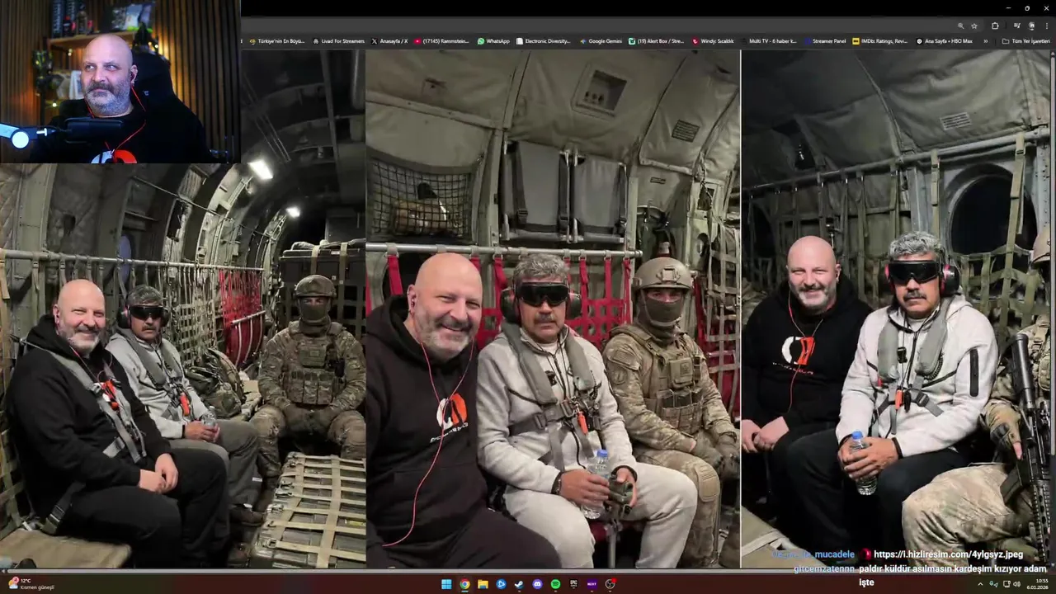Viewport: 1056px width, 594px height.
Task: Open the Steam taskbar icon
Action: pyautogui.click(x=519, y=584)
